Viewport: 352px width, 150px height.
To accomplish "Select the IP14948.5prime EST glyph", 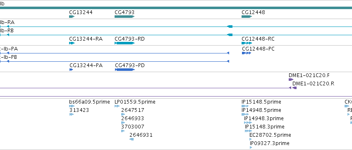I will coord(245,114).
